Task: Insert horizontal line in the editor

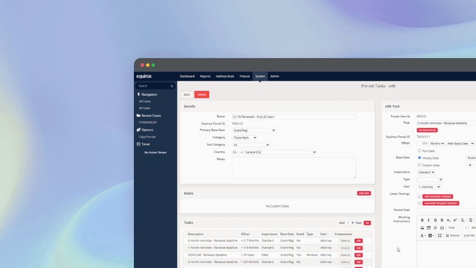Action: pyautogui.click(x=435, y=227)
